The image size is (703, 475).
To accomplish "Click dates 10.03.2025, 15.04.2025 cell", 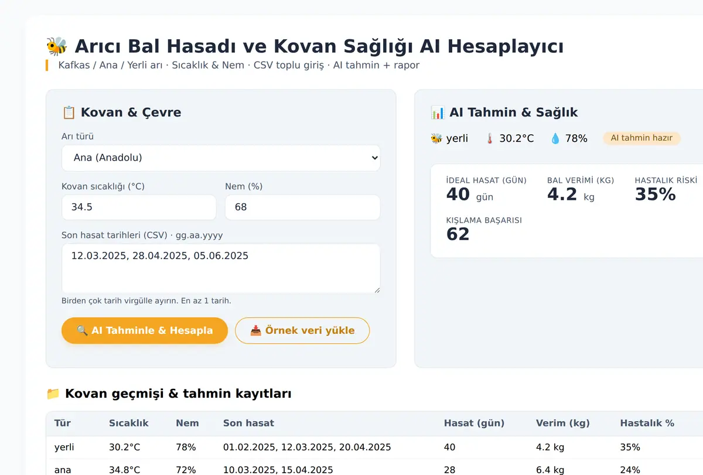I will (x=278, y=470).
